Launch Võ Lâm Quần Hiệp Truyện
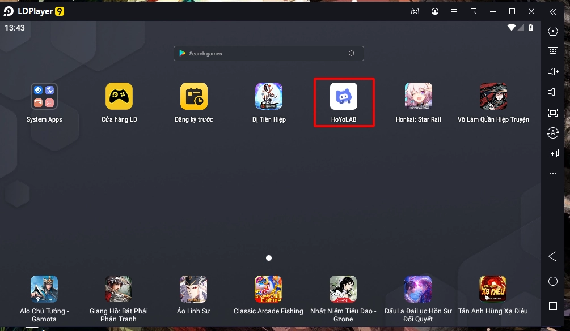Viewport: 570px width, 331px height. pos(493,96)
